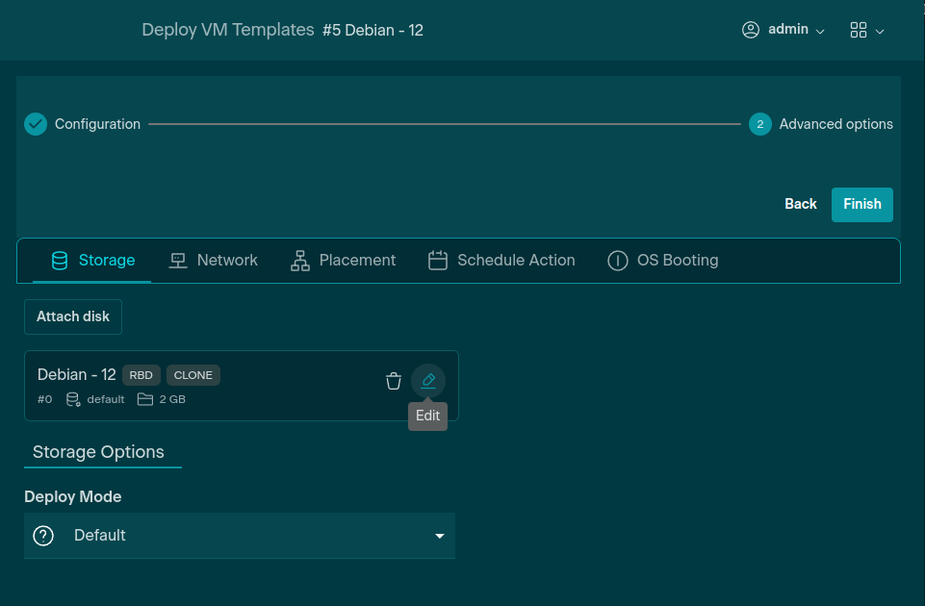Image resolution: width=925 pixels, height=606 pixels.
Task: Click the OS Booting power icon
Action: point(618,261)
